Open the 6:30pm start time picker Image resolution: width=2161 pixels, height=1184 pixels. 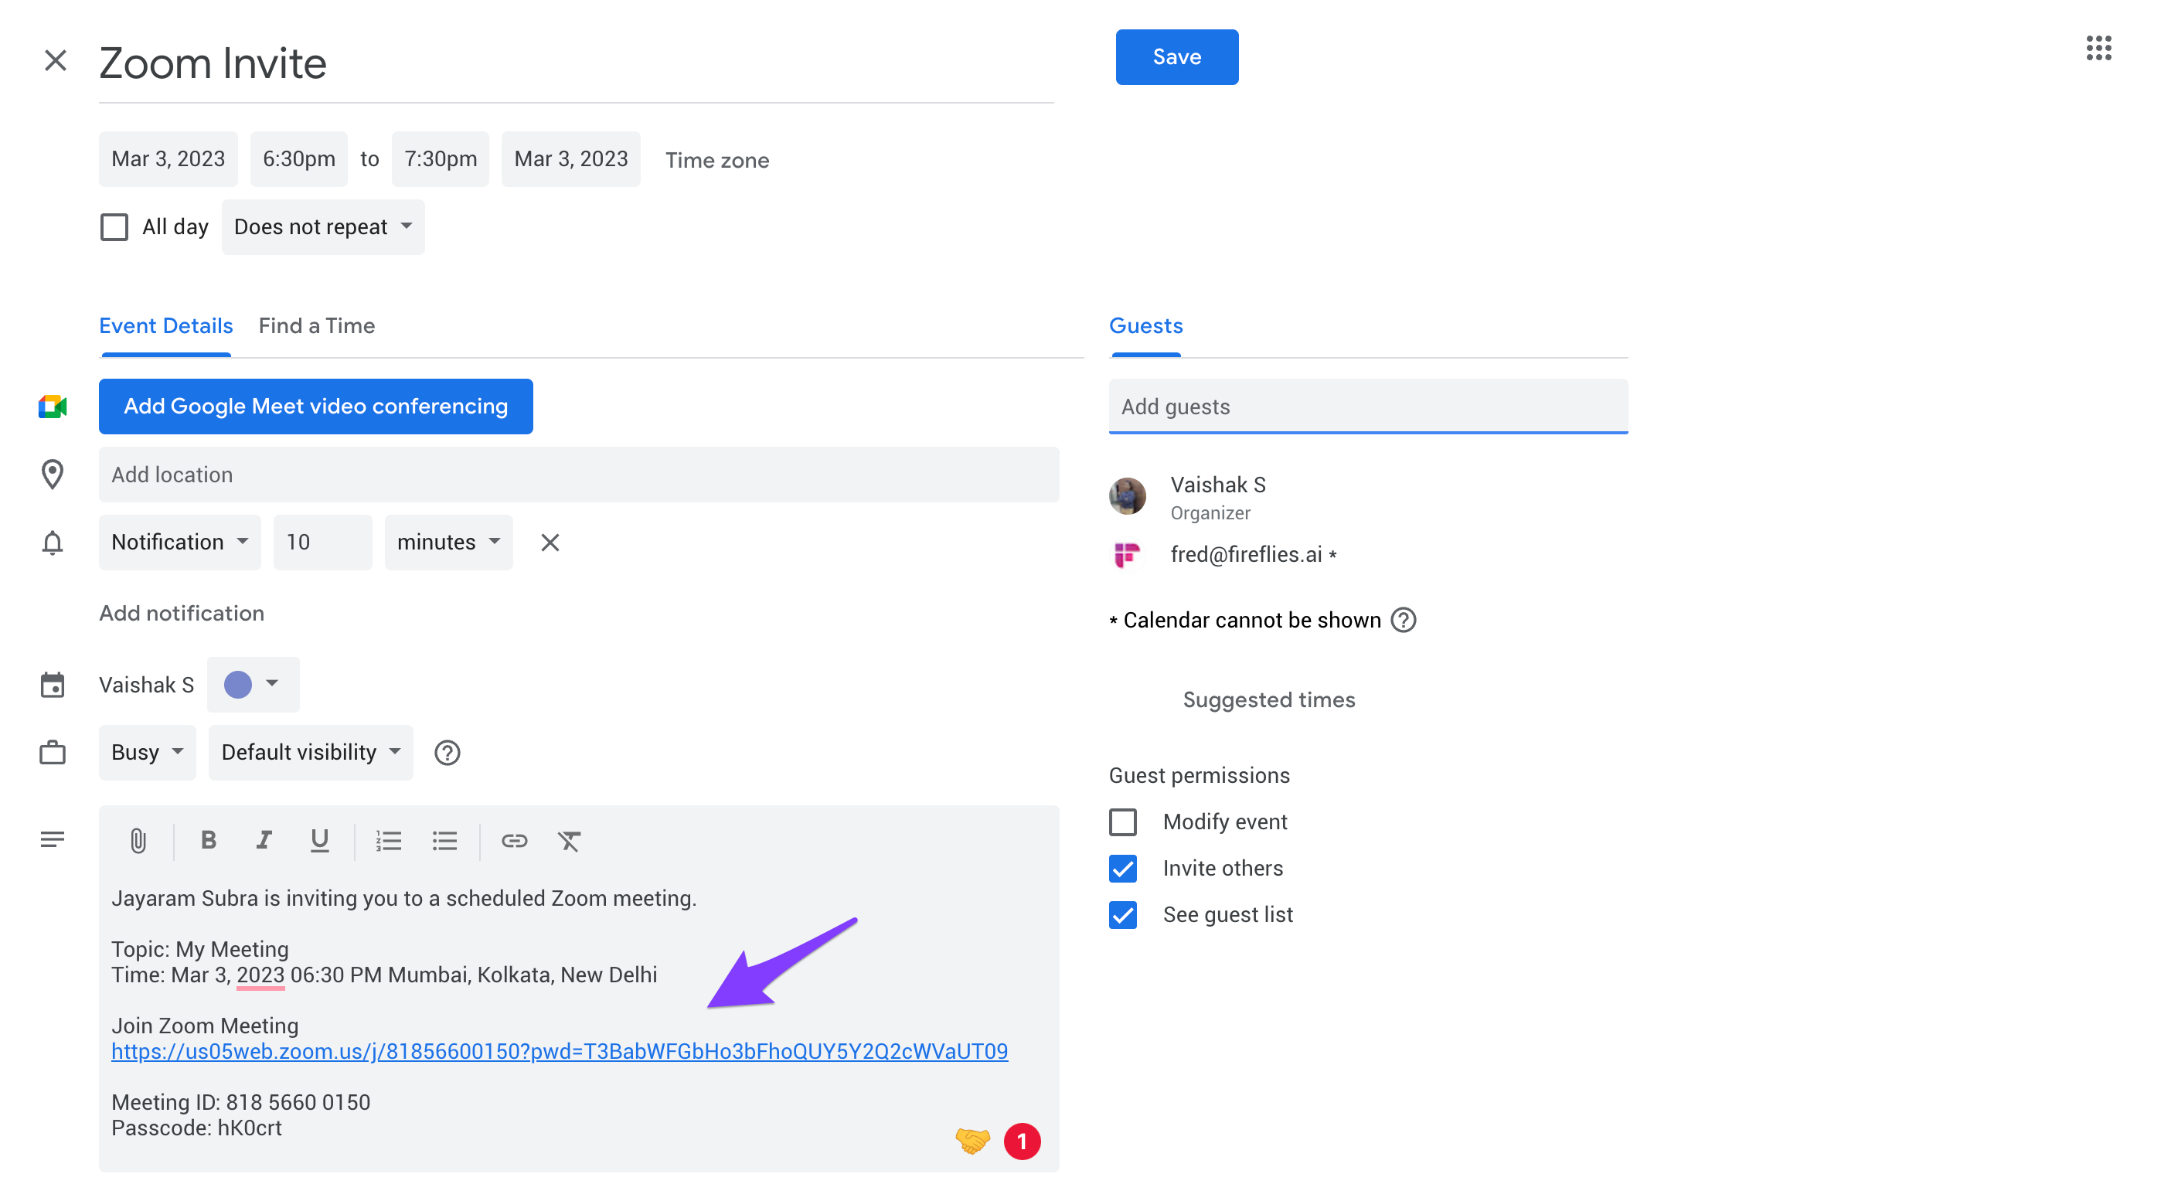tap(298, 158)
